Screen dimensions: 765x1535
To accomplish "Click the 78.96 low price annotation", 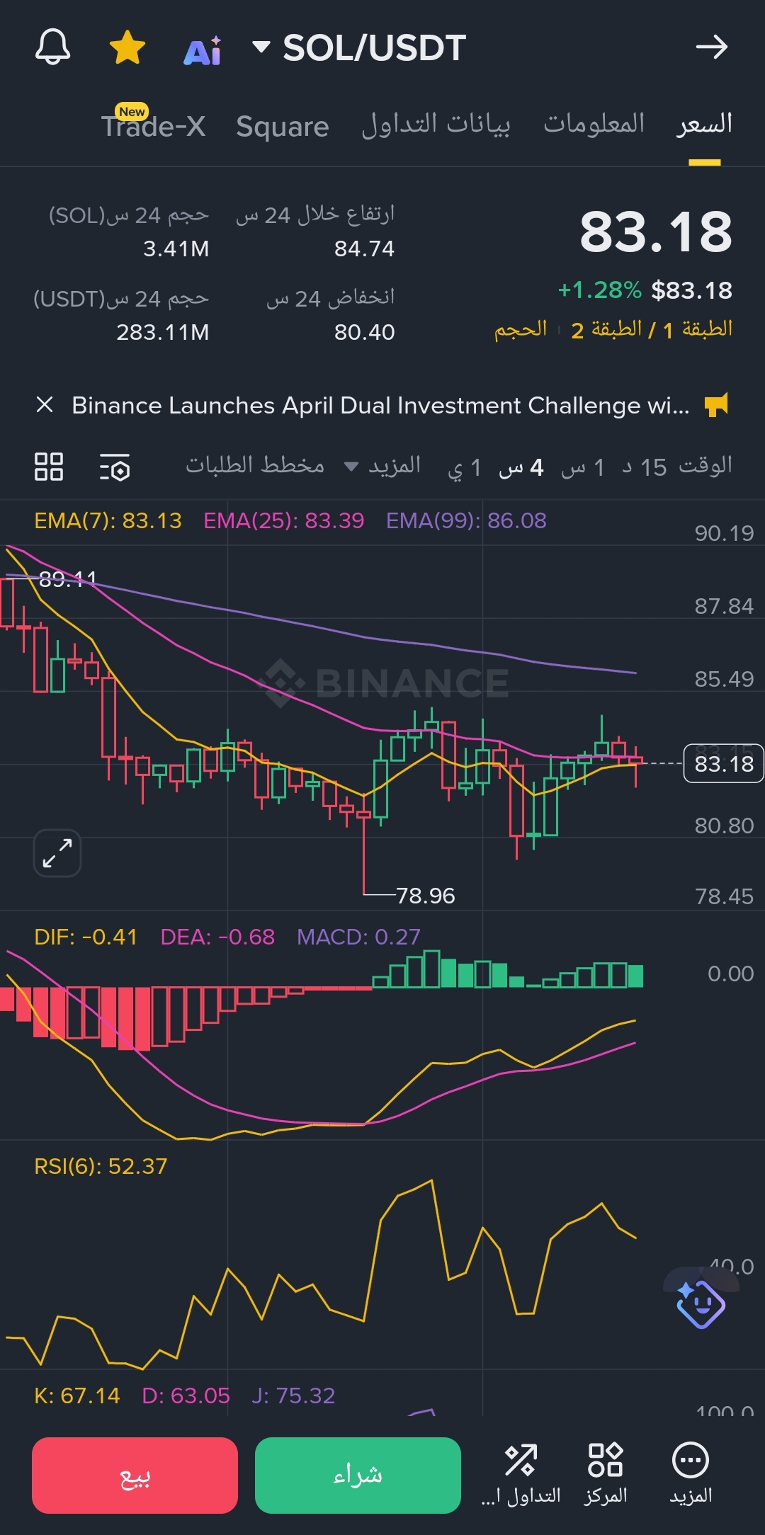I will pos(425,896).
